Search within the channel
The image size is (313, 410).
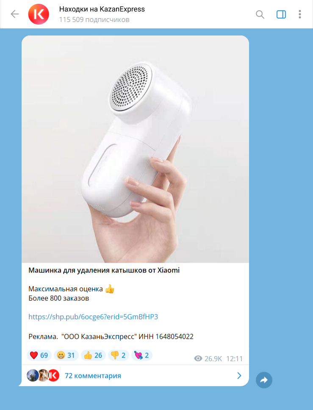(260, 14)
